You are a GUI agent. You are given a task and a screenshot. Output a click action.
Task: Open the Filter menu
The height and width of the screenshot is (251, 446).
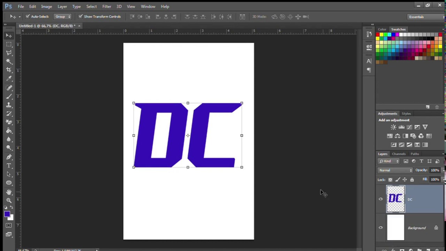pos(107,6)
